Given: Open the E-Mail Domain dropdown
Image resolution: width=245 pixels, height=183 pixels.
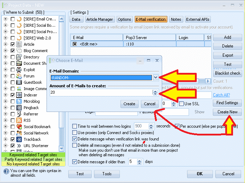Looking at the screenshot, I should (155, 77).
